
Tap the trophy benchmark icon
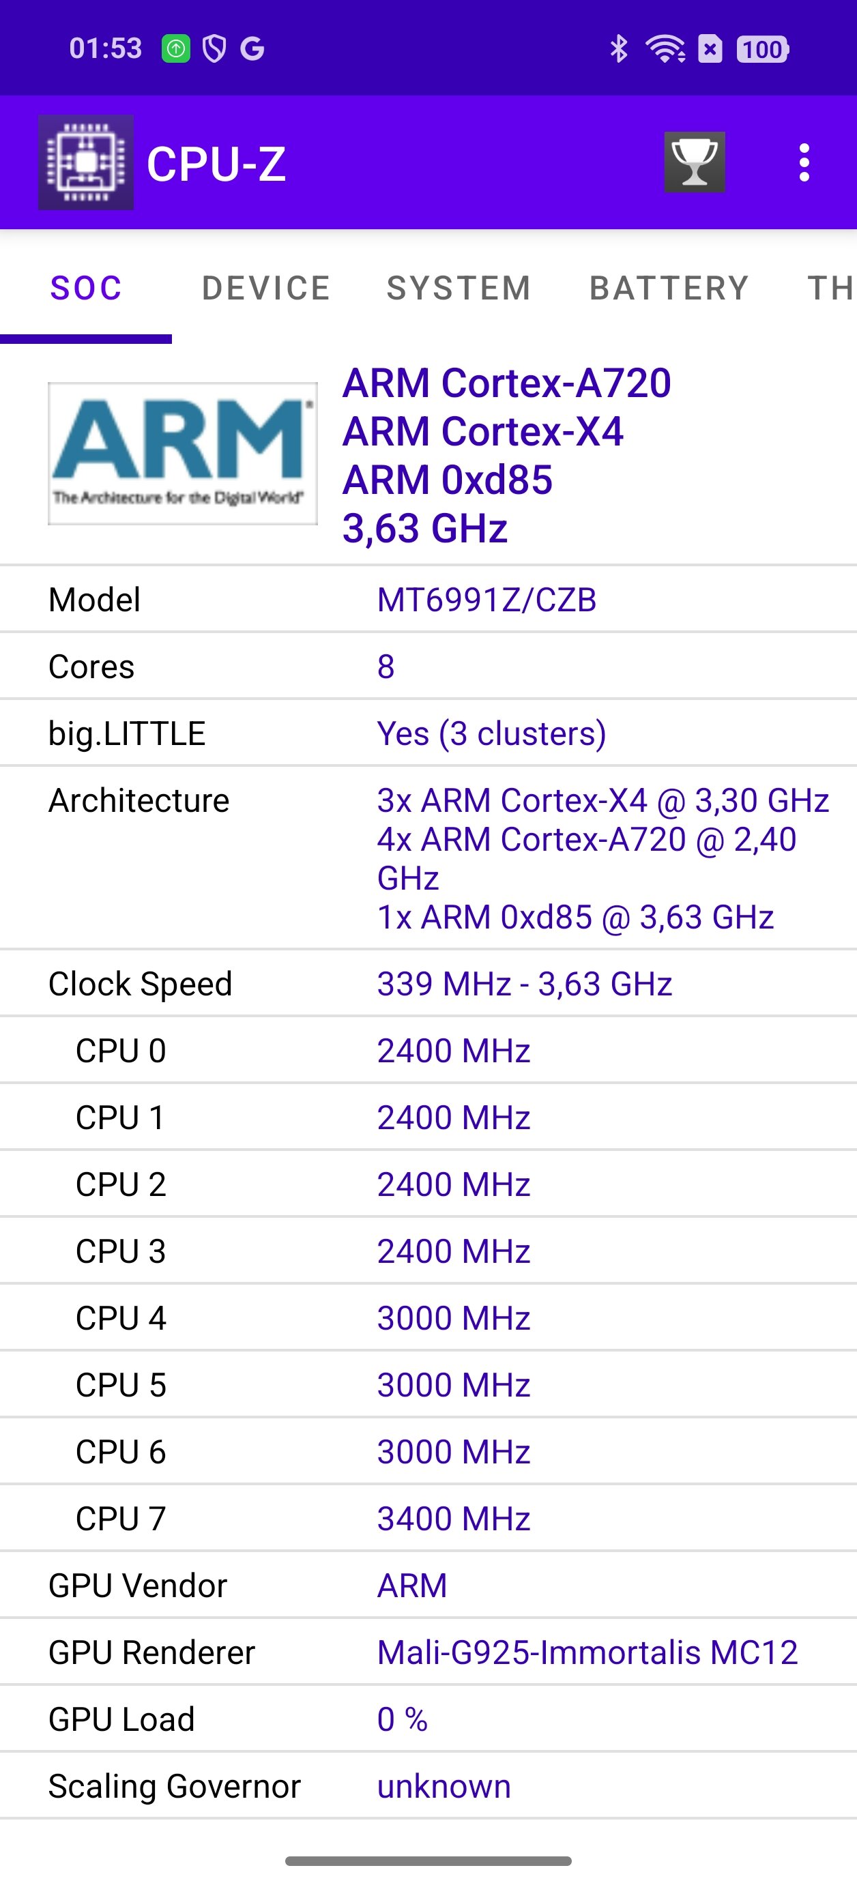(x=694, y=162)
